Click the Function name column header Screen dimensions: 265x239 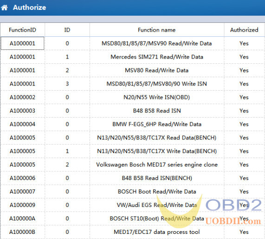pos(157,30)
